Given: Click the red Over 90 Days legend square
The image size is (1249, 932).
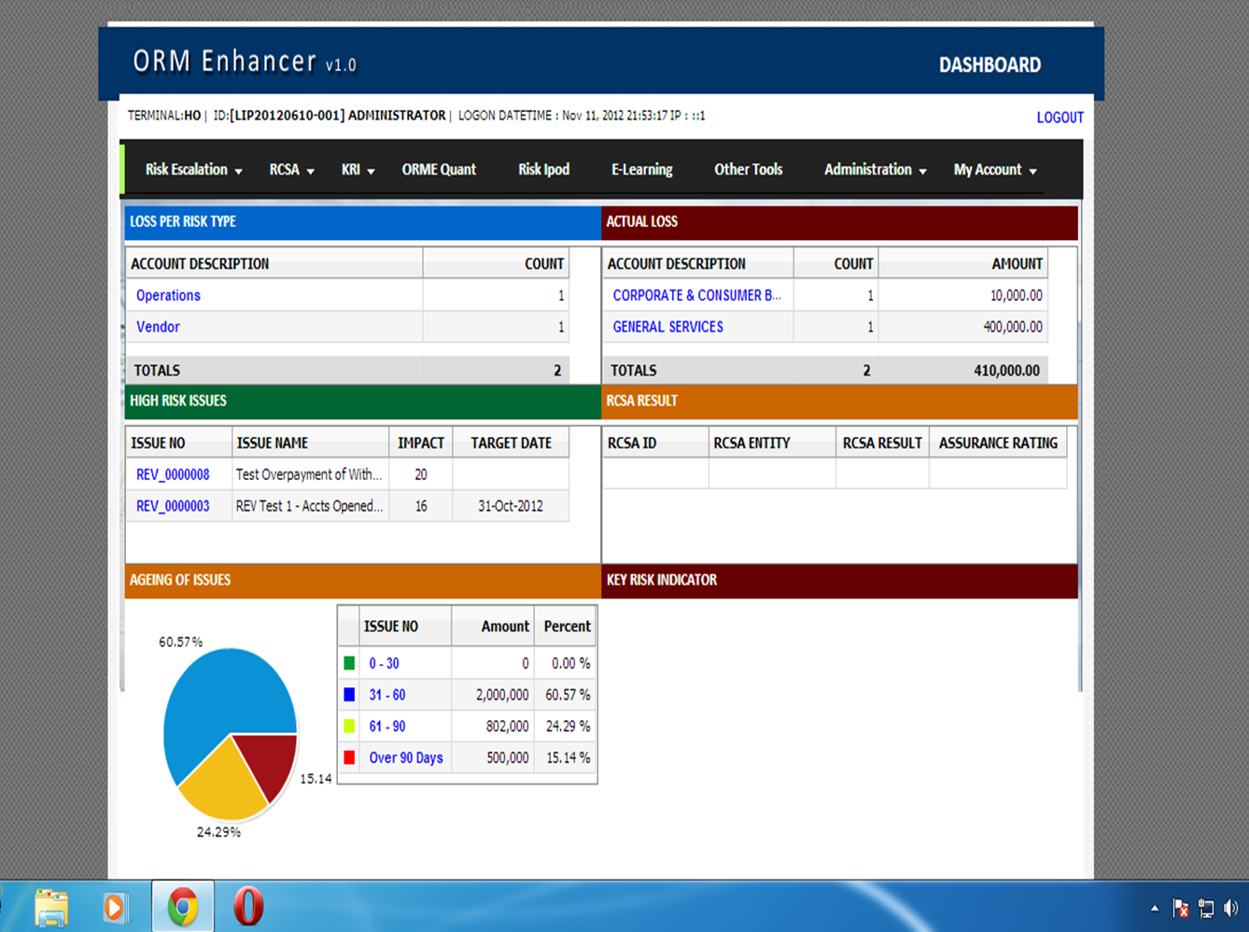Looking at the screenshot, I should (x=348, y=757).
